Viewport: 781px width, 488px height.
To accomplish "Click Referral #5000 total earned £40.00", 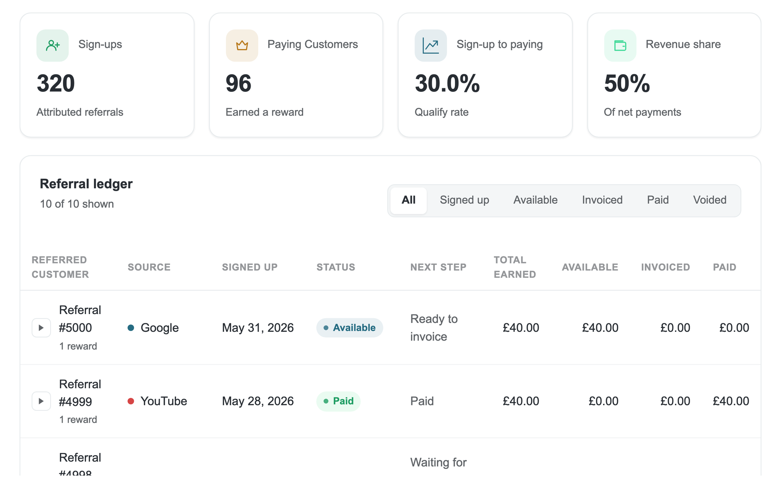I will click(x=521, y=328).
